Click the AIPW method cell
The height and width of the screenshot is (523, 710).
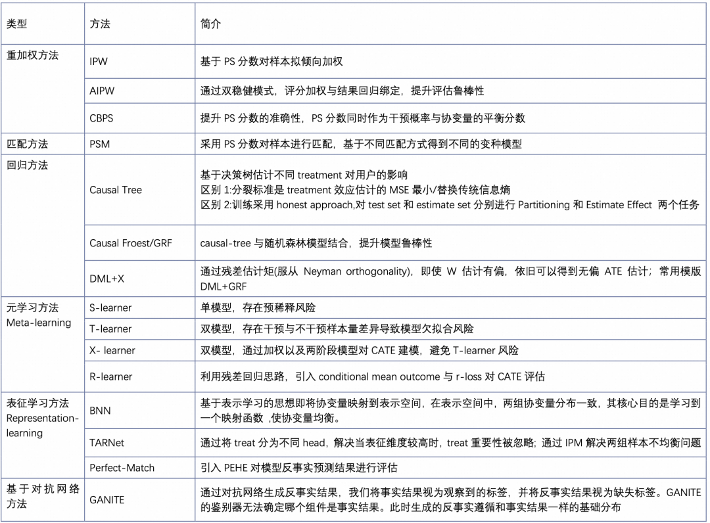click(102, 91)
